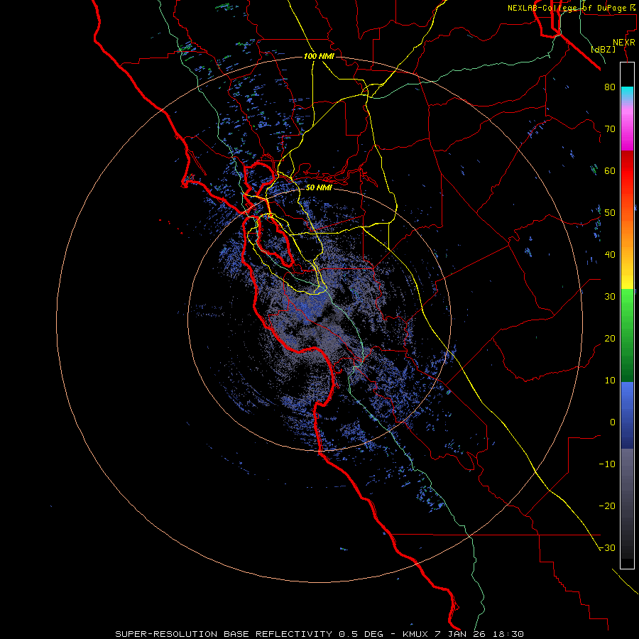
Task: Click the 60 dBZ scale value
Action: [x=610, y=170]
